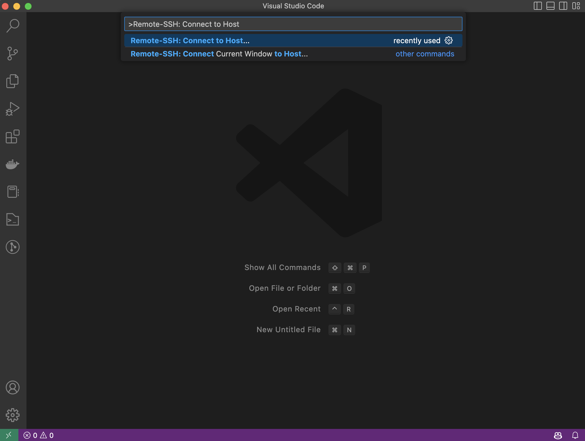Viewport: 585px width, 441px height.
Task: Click the Open Recent hint
Action: click(x=313, y=309)
